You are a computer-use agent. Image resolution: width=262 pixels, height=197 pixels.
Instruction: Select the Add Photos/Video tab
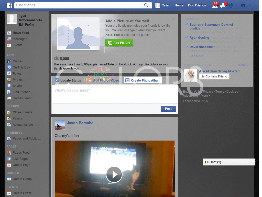(103, 80)
